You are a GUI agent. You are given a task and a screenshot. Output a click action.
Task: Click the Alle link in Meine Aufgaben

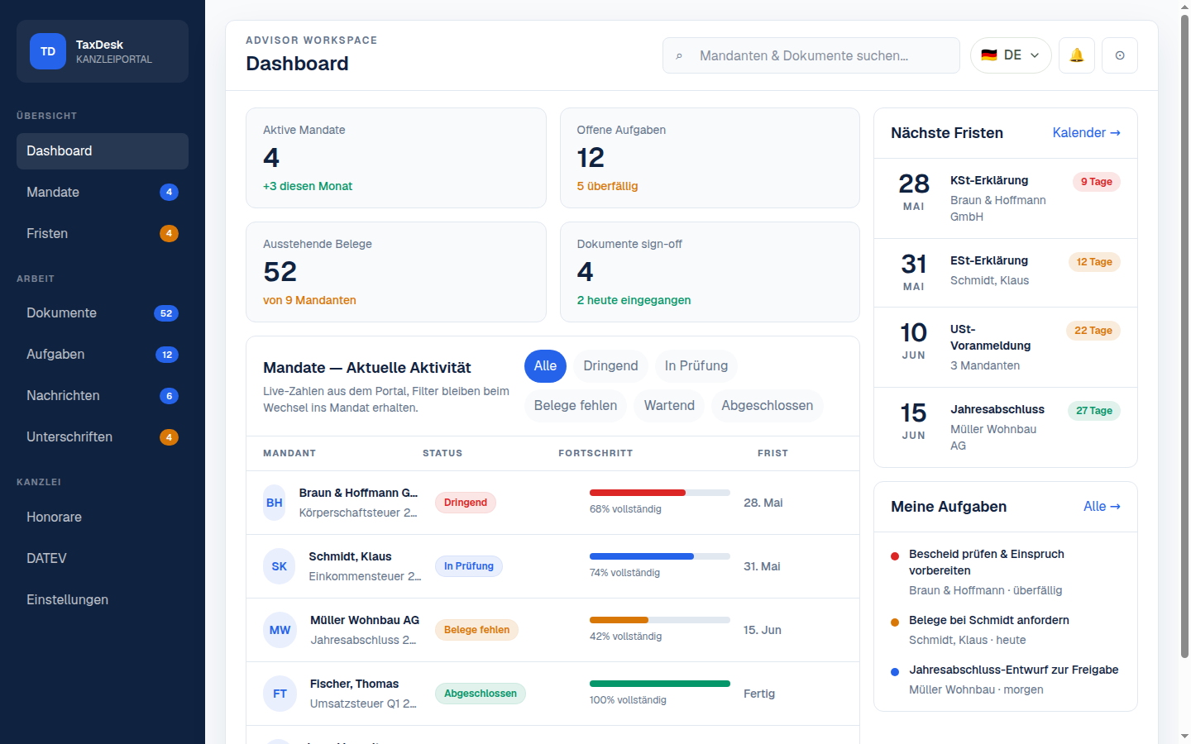click(1102, 507)
